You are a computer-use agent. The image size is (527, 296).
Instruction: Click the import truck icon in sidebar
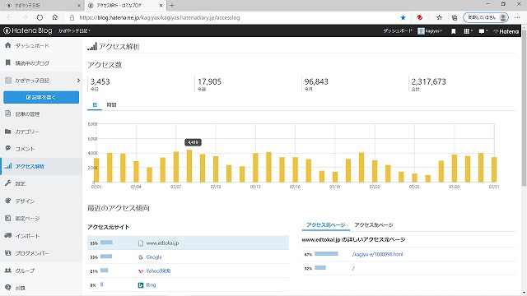click(8, 236)
